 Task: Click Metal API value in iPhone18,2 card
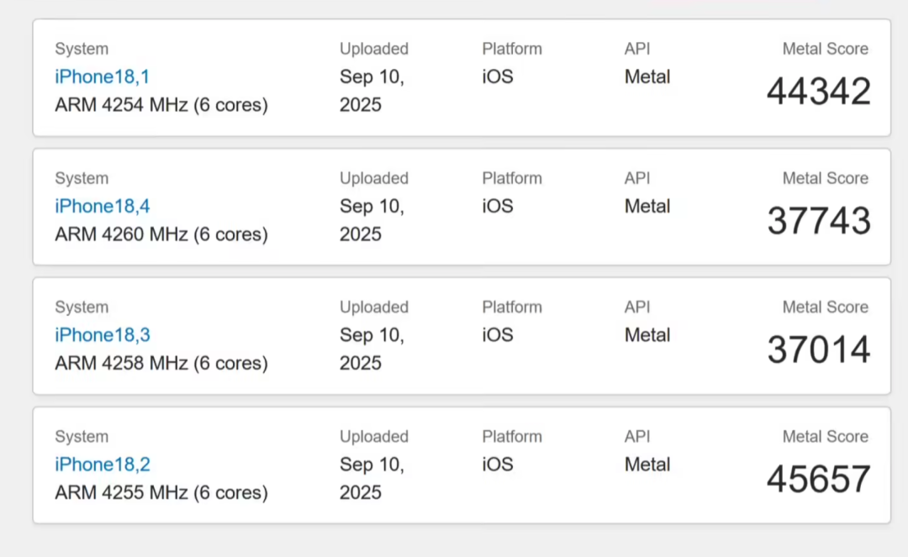[647, 465]
